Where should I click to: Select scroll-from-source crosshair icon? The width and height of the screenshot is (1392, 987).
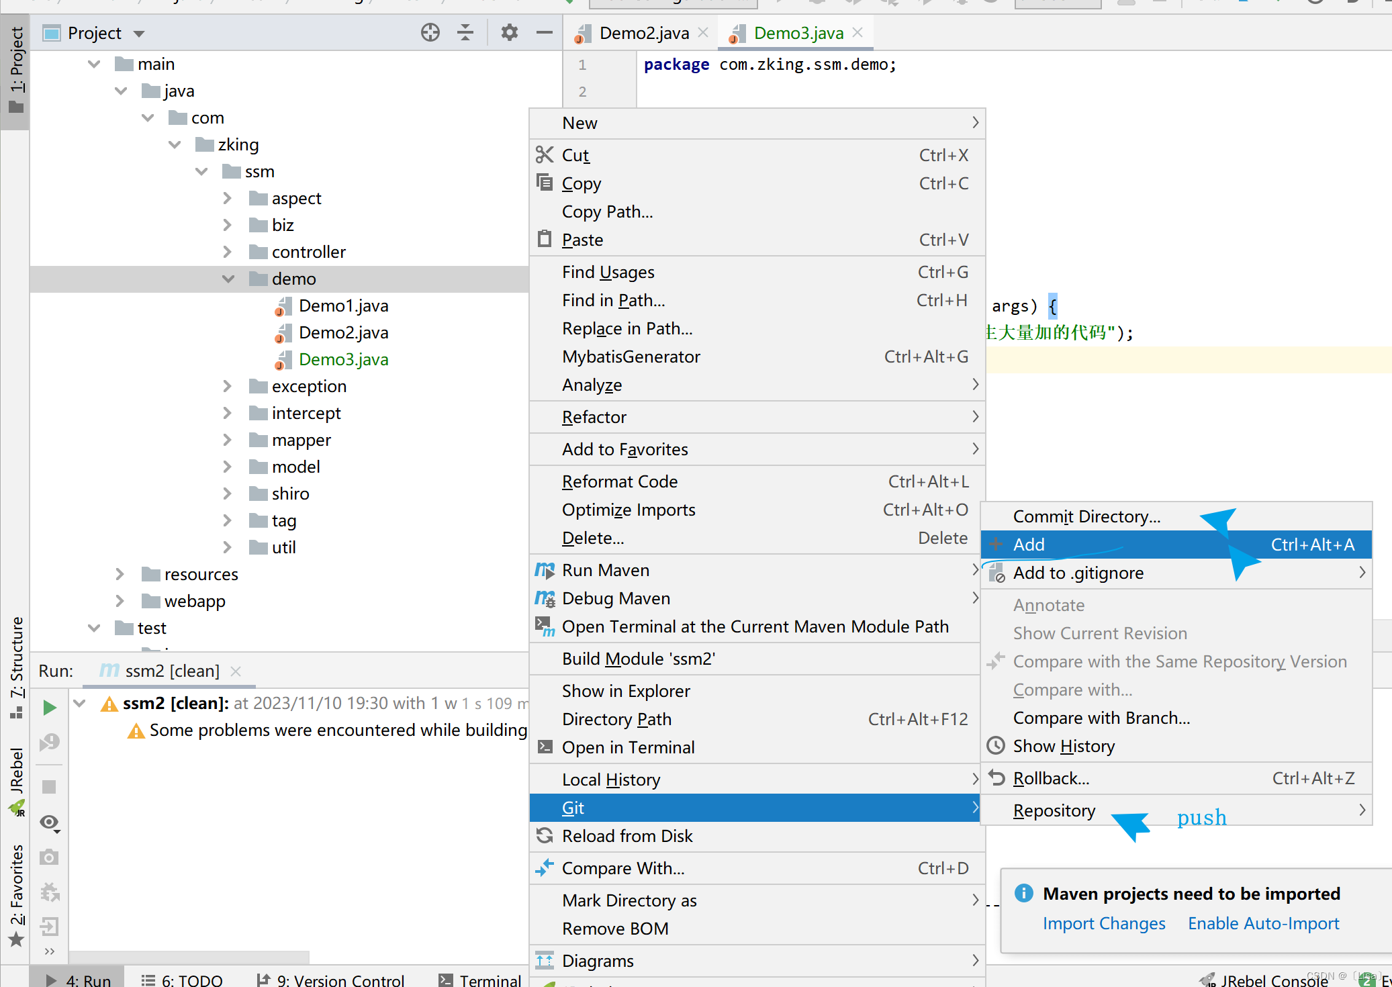pos(430,32)
